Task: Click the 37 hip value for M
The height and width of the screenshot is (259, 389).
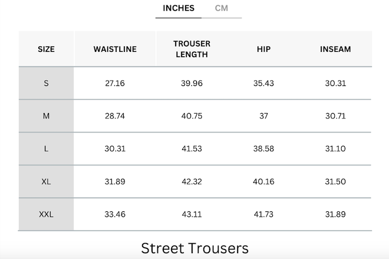Action: click(x=263, y=116)
